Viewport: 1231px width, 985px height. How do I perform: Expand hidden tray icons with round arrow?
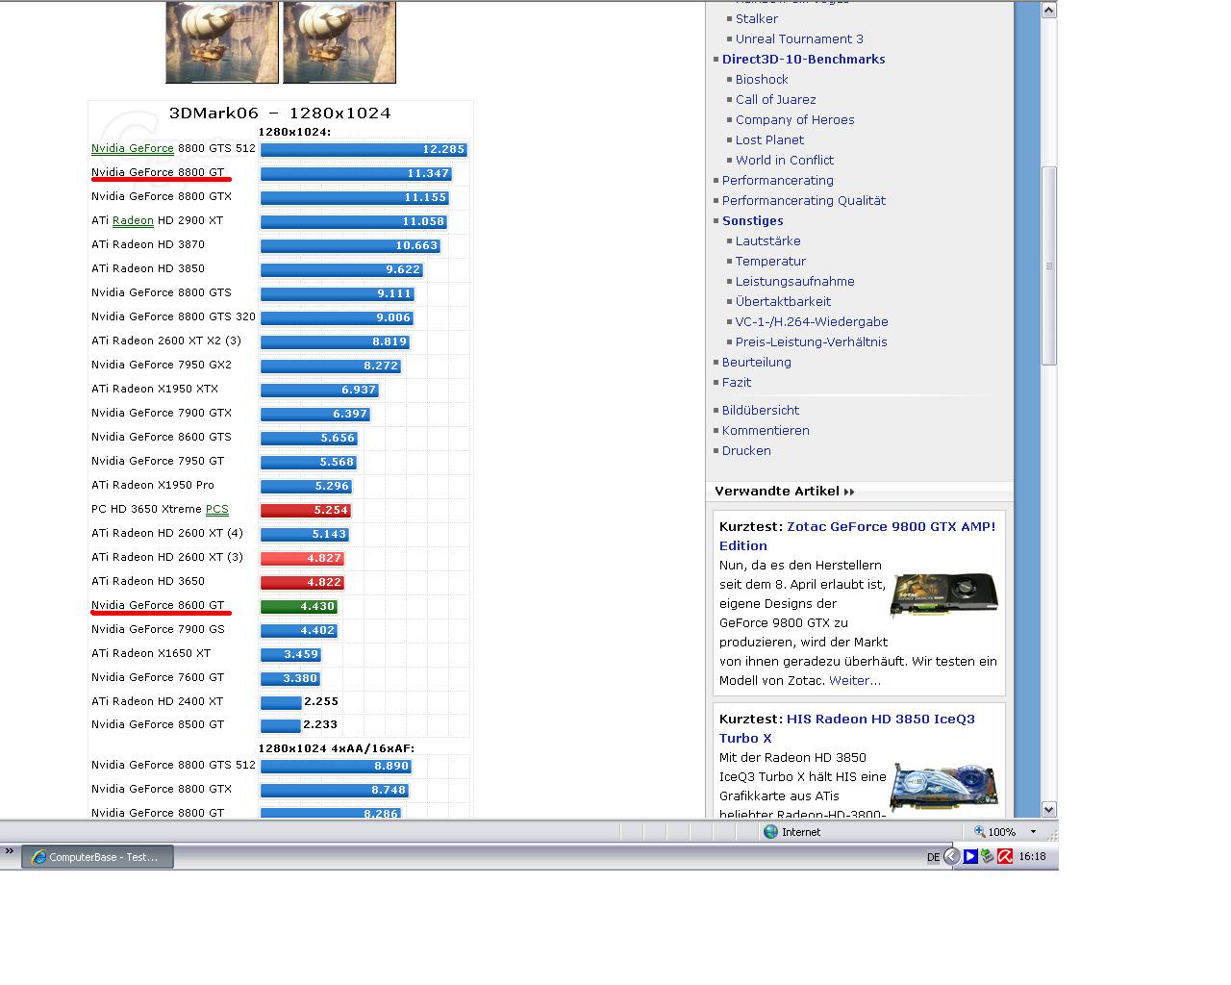[x=952, y=856]
